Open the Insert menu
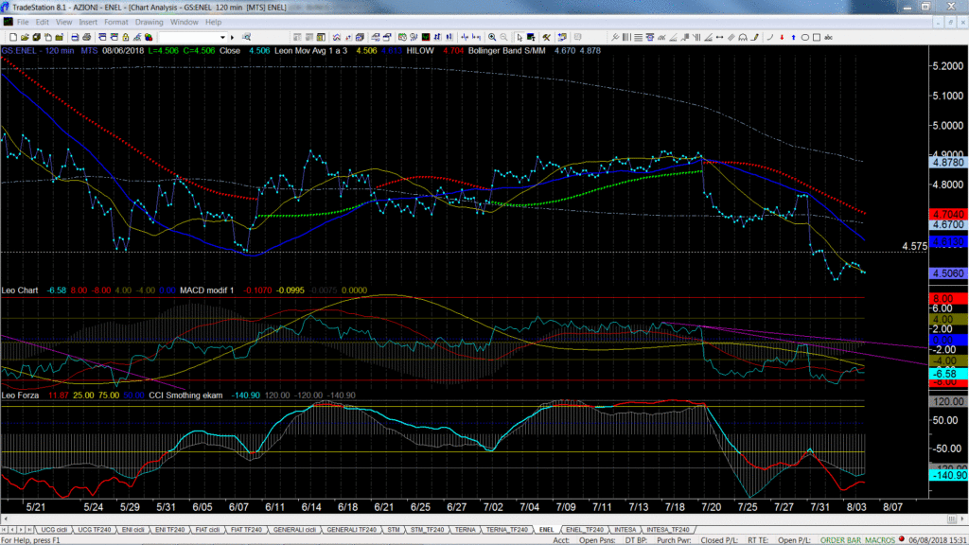The width and height of the screenshot is (969, 545). coord(88,23)
